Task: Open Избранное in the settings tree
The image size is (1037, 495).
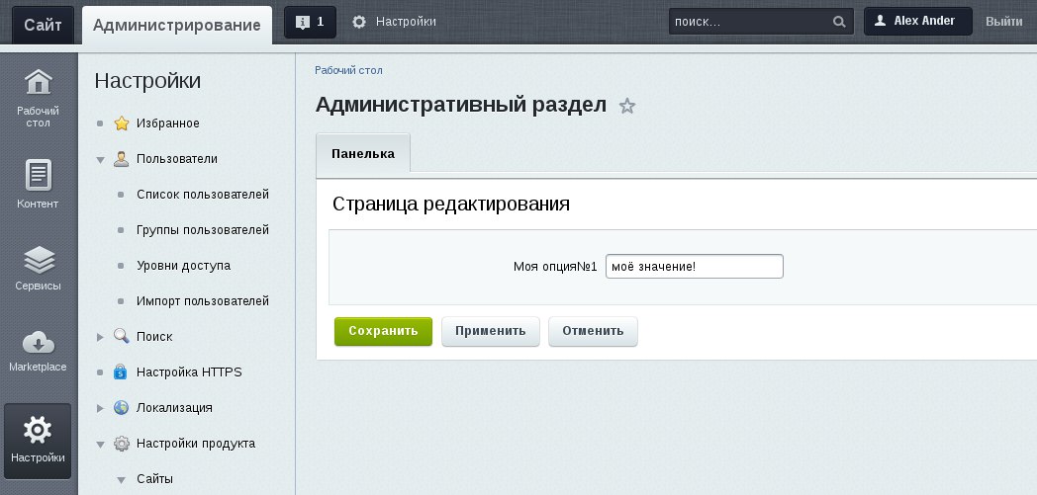Action: click(168, 124)
